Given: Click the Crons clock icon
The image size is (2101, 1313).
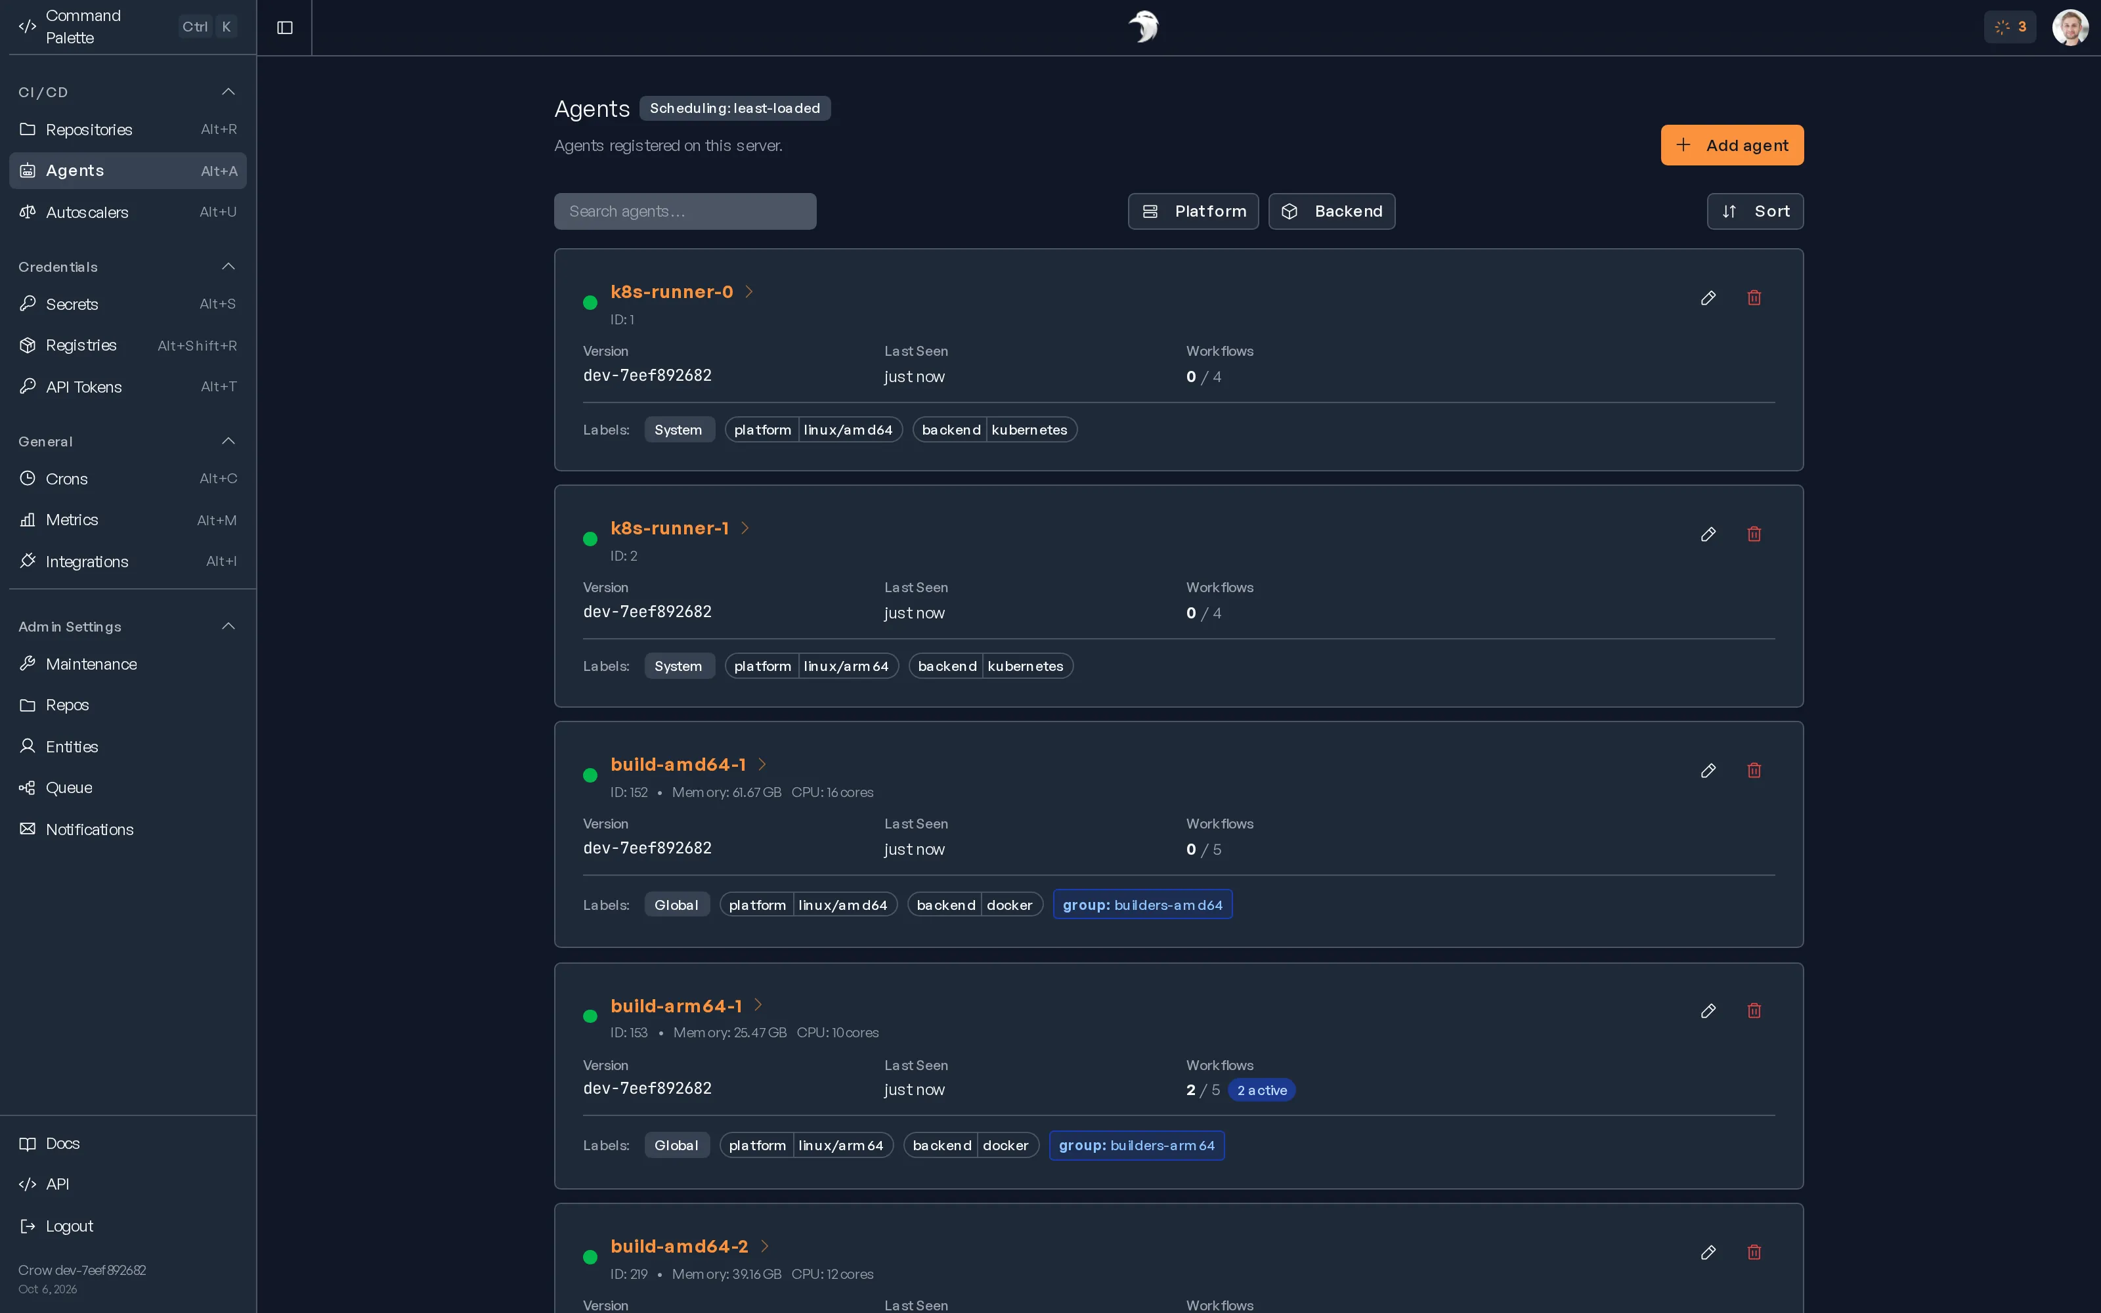Looking at the screenshot, I should click(28, 479).
